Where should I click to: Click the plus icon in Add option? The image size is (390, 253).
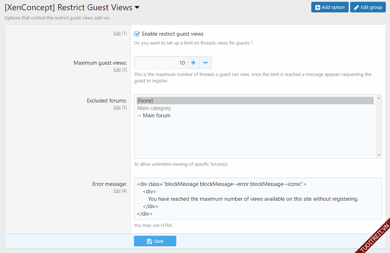318,7
